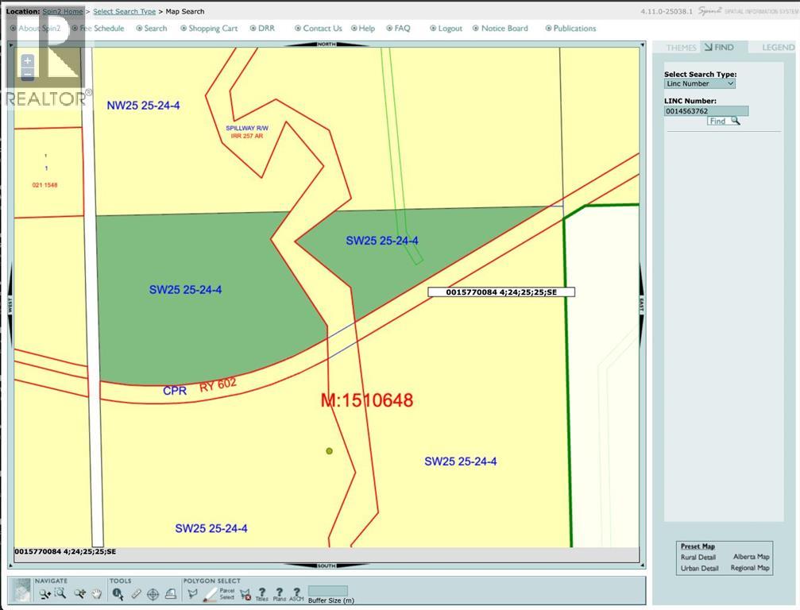Zoom in on the map with plus button

click(28, 61)
